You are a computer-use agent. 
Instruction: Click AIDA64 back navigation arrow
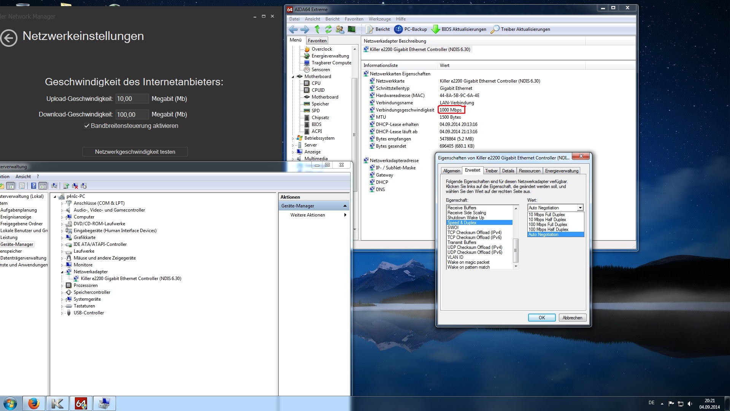[293, 29]
